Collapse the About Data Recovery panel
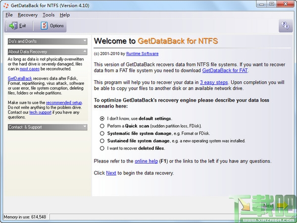This screenshot has height=223, width=297. point(48,52)
